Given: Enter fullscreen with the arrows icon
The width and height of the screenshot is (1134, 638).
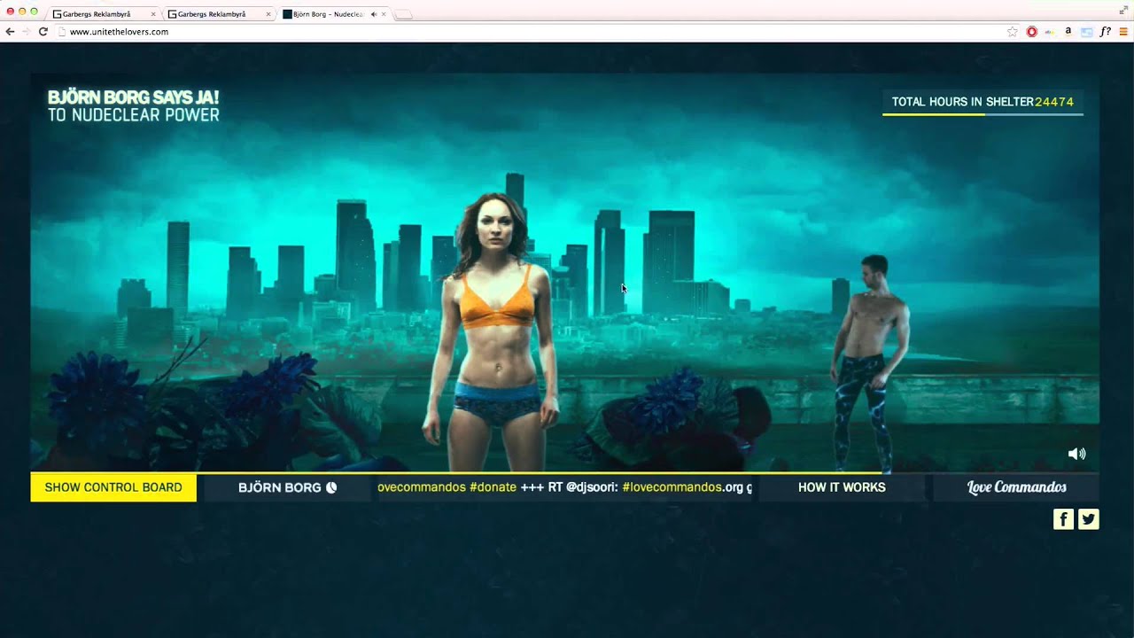Looking at the screenshot, I should point(1123,11).
